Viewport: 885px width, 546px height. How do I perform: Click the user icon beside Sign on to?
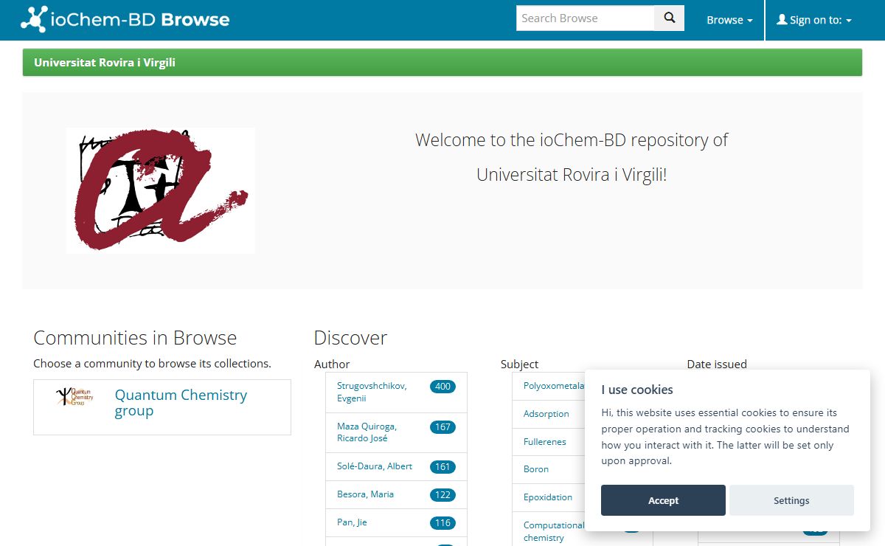pyautogui.click(x=782, y=20)
